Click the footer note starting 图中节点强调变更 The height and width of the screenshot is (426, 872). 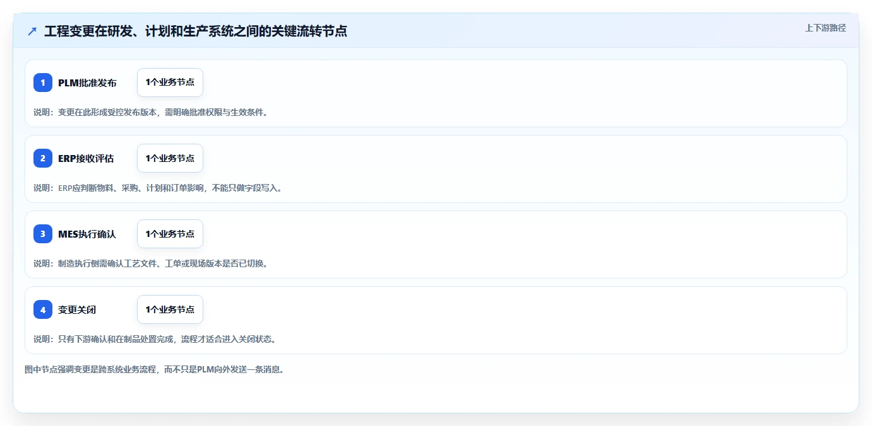tap(154, 369)
